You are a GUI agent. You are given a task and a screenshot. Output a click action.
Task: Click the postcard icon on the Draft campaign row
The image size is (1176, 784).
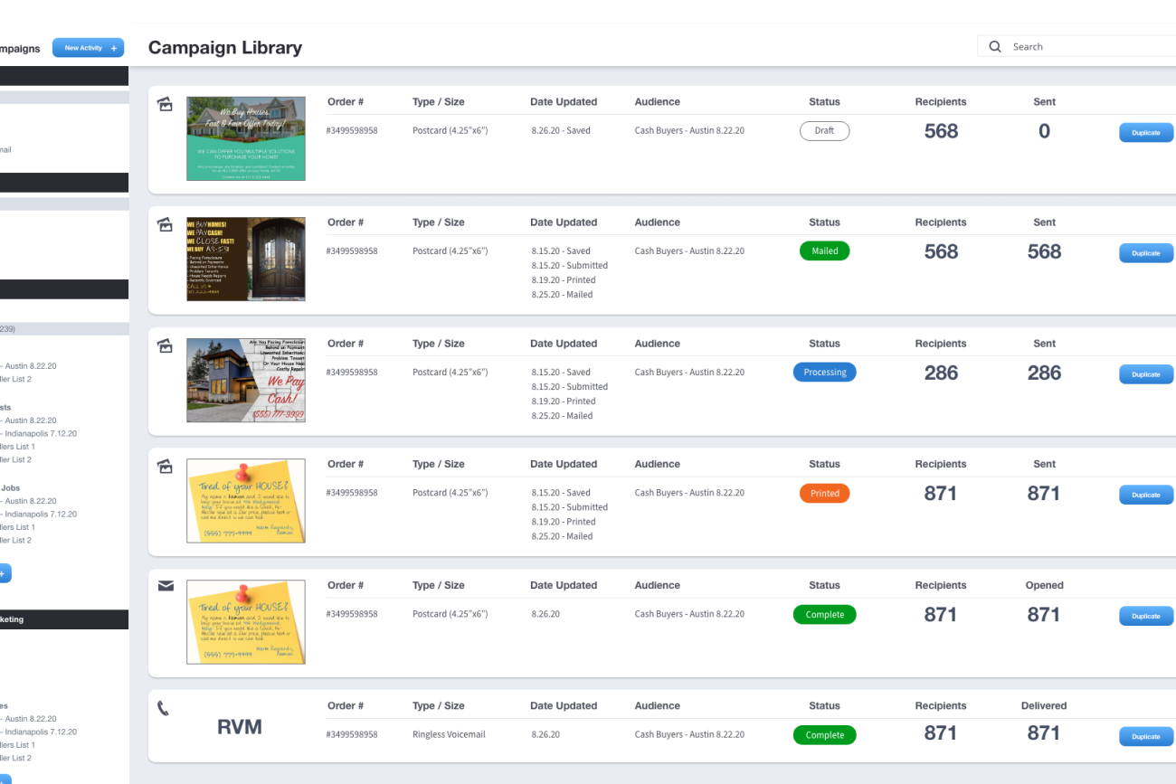[165, 104]
